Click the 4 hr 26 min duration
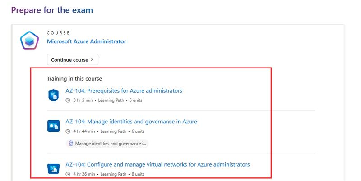The width and height of the screenshot is (361, 181). (x=84, y=174)
